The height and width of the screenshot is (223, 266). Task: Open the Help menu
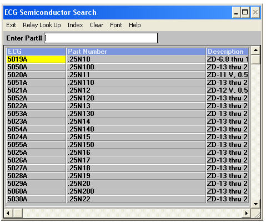[x=135, y=25]
